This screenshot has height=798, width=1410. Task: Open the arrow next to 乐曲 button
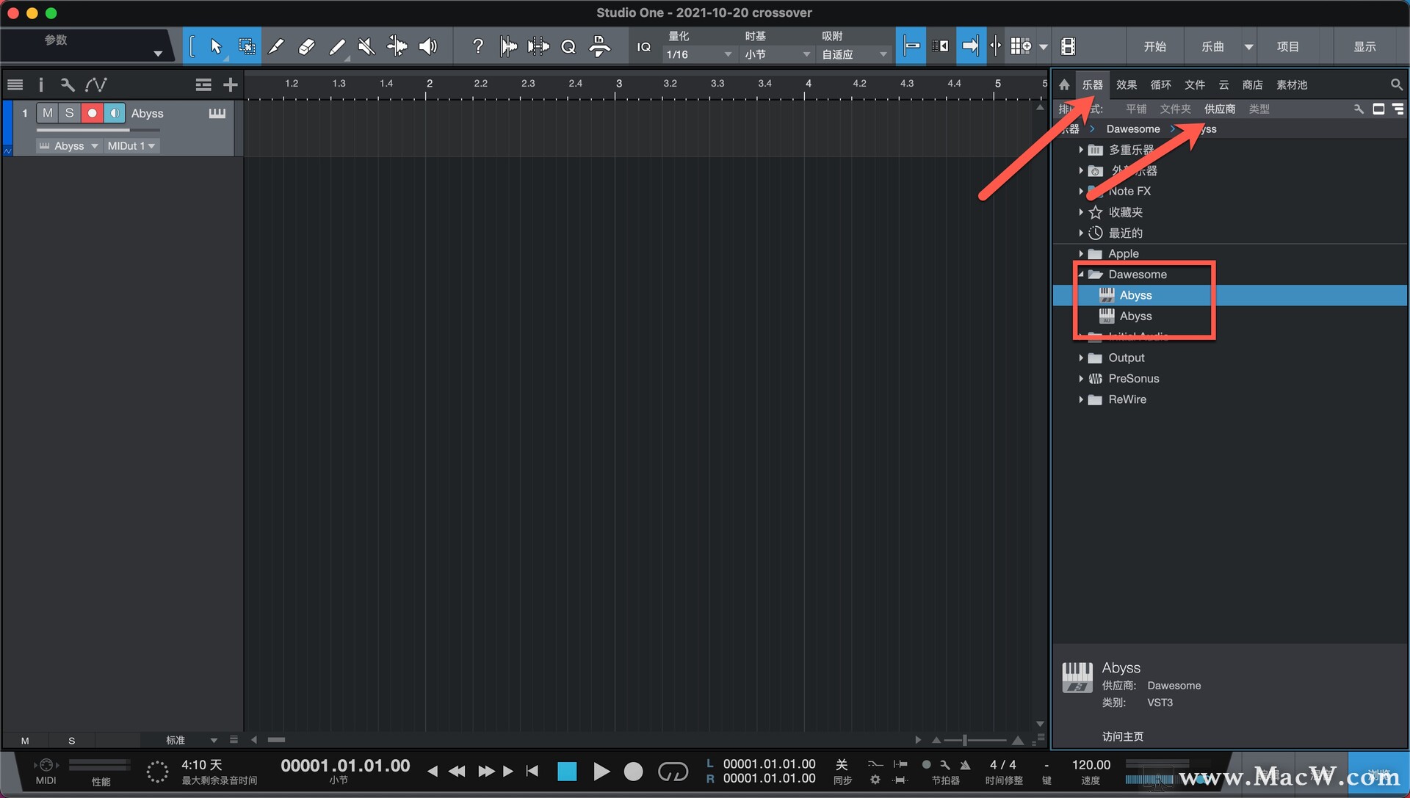click(x=1248, y=47)
